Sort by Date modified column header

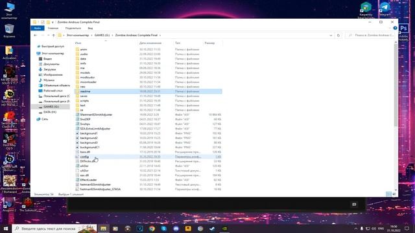pos(150,43)
